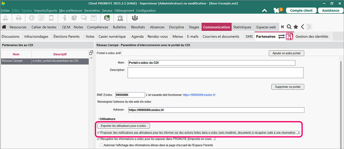The height and width of the screenshot is (149, 344).
Task: Open the Fichier menu
Action: pos(5,10)
